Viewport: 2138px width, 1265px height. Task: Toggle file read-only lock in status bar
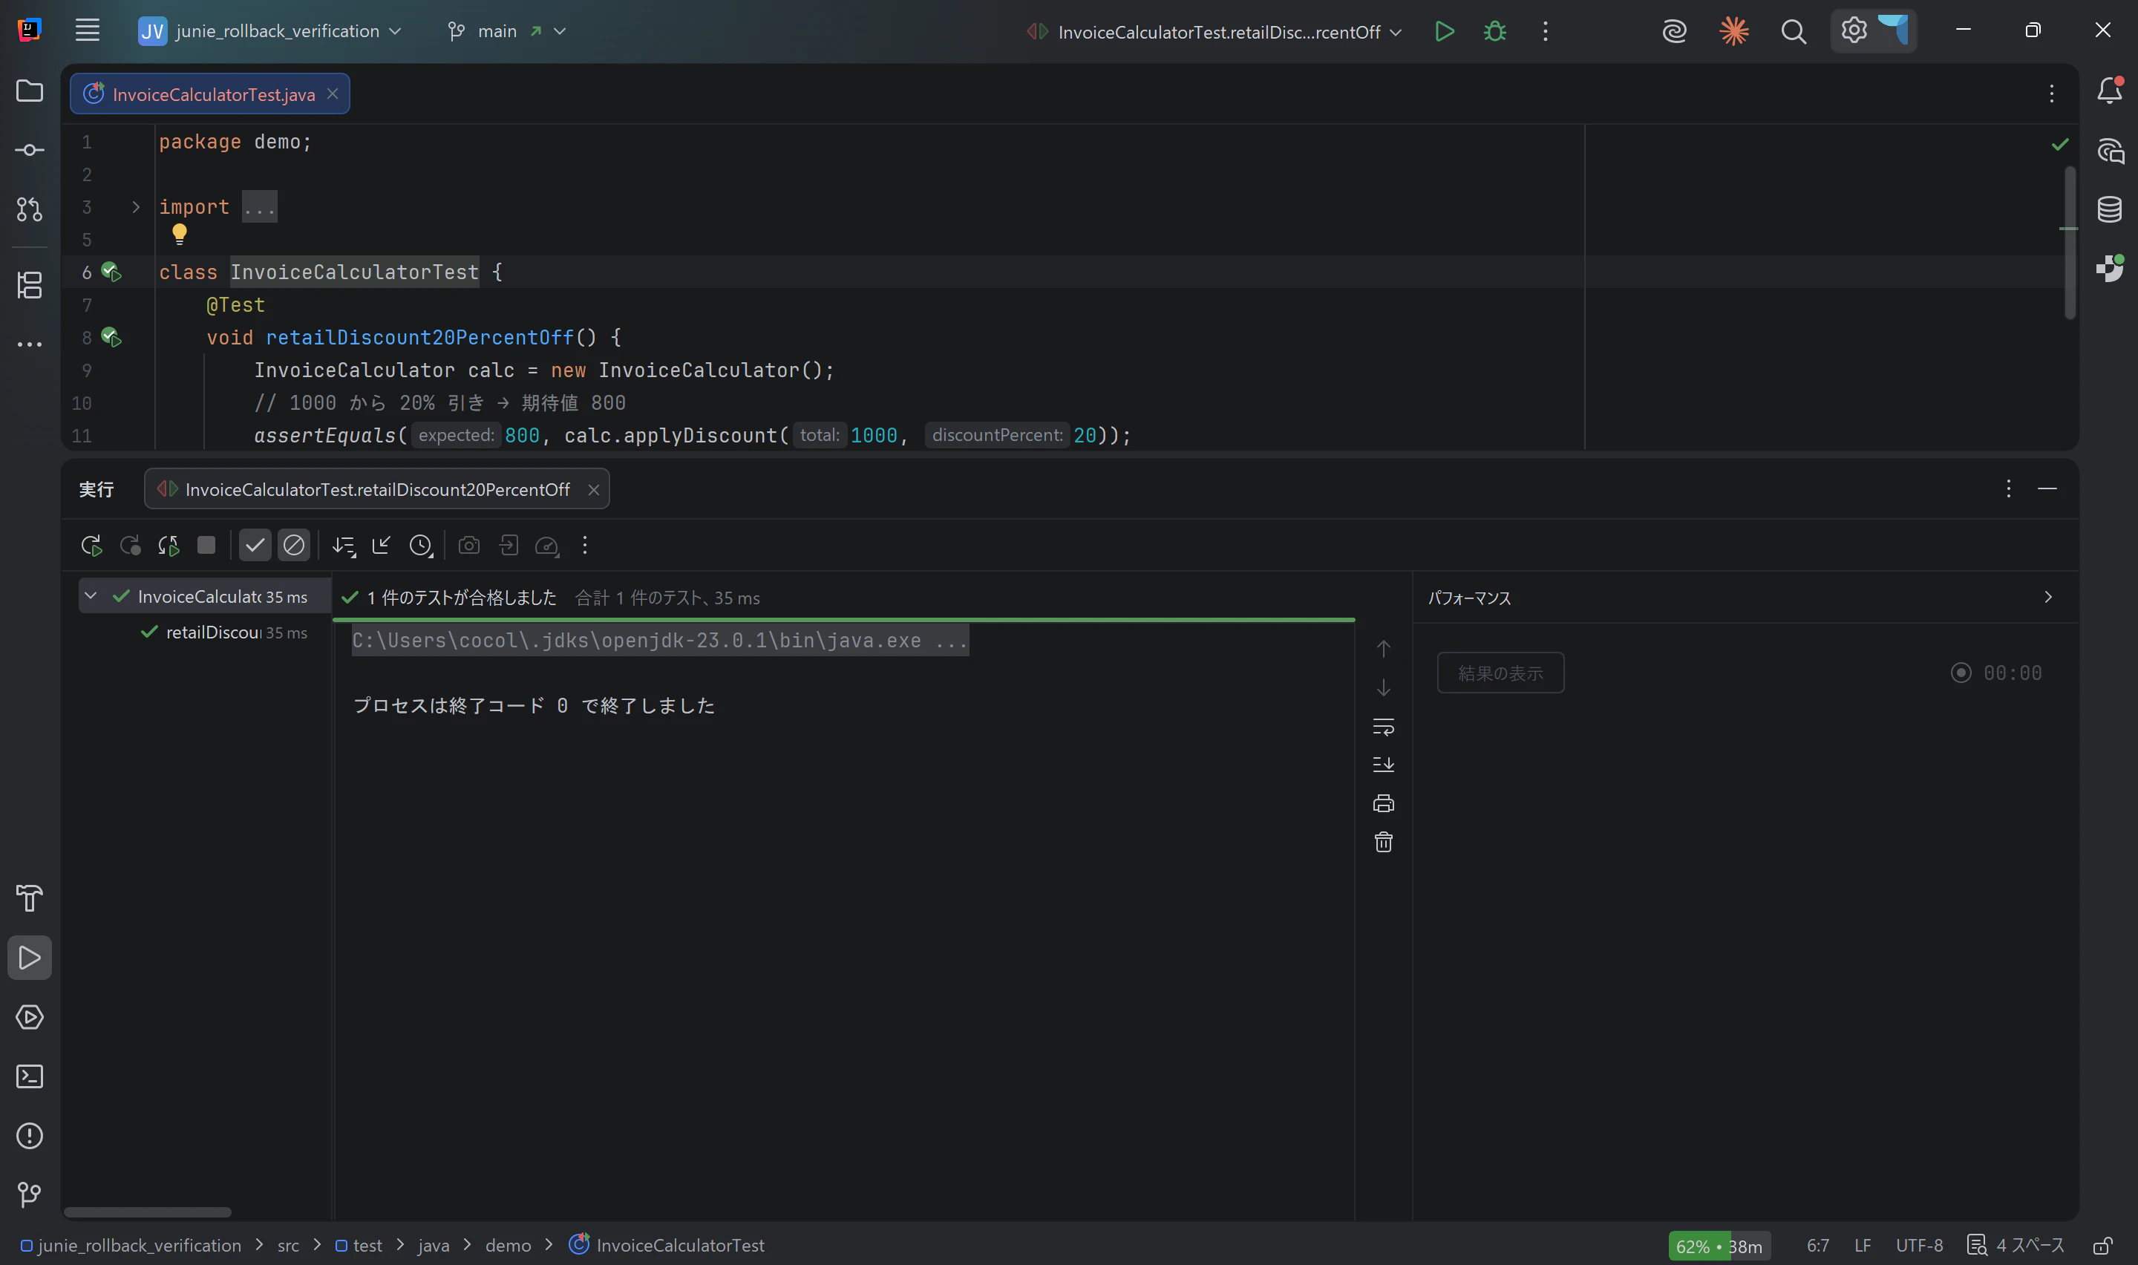[2102, 1246]
